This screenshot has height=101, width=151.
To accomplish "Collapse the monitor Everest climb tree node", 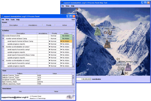I will 3,36.
